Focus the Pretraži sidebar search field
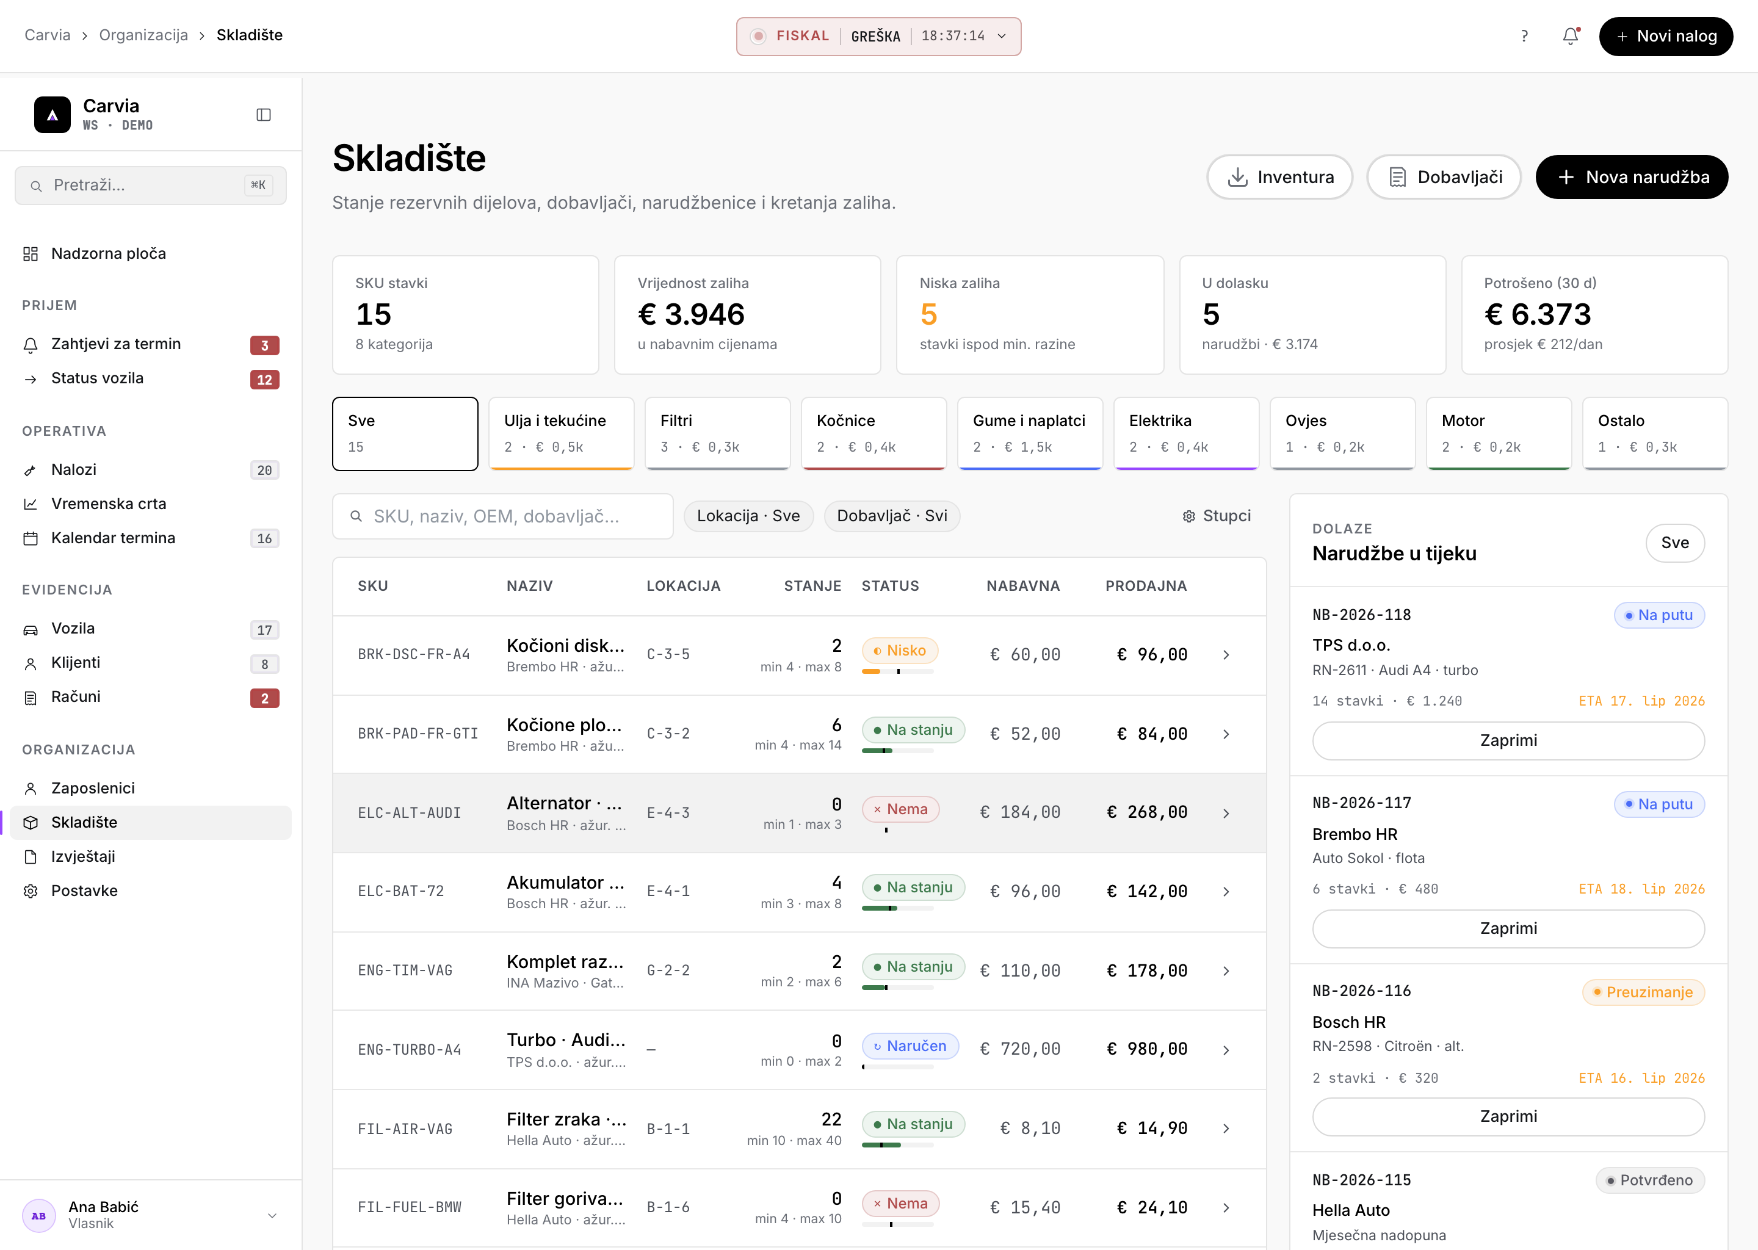This screenshot has width=1758, height=1250. click(151, 186)
